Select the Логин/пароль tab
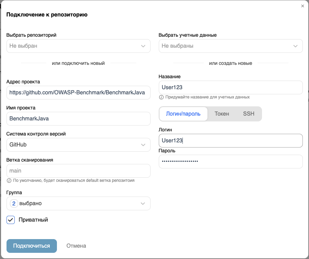The image size is (309, 259). [x=183, y=114]
